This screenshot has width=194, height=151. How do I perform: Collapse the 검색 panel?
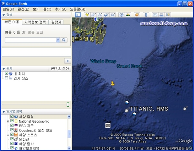[4, 15]
